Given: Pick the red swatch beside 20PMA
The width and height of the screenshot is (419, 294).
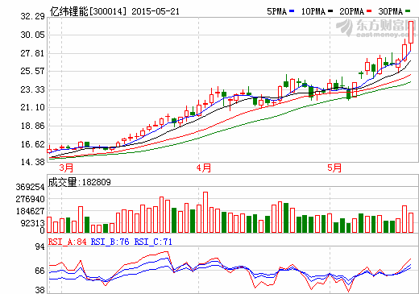Looking at the screenshot, I should [x=369, y=11].
